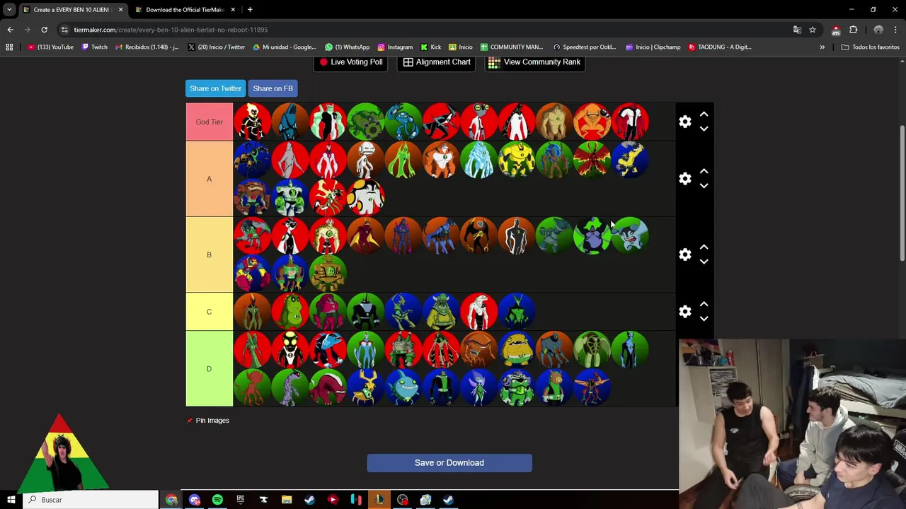Click Save or Download button
The width and height of the screenshot is (906, 509).
449,463
